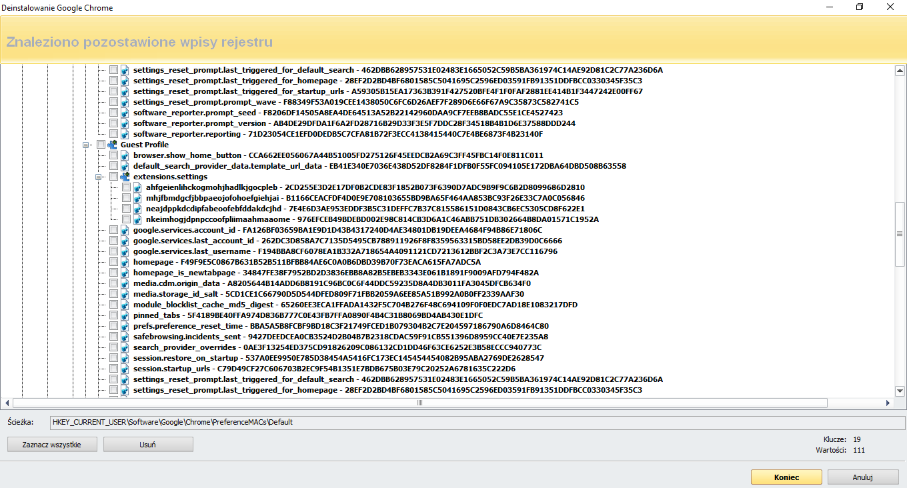Click the search_provider_overrides entry icon
907x488 pixels.
pyautogui.click(x=125, y=347)
